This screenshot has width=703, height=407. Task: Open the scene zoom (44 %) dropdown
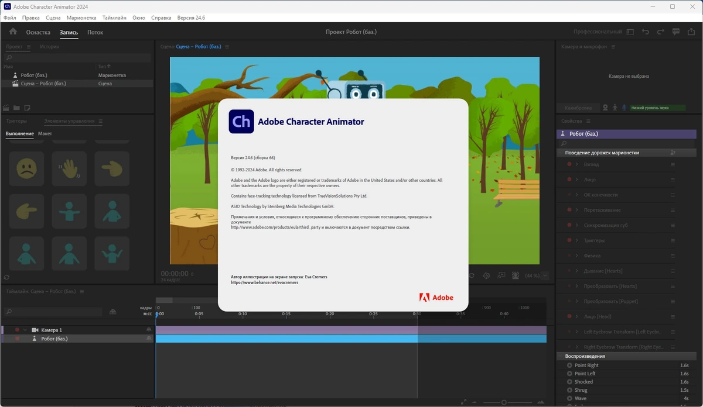[x=545, y=275]
